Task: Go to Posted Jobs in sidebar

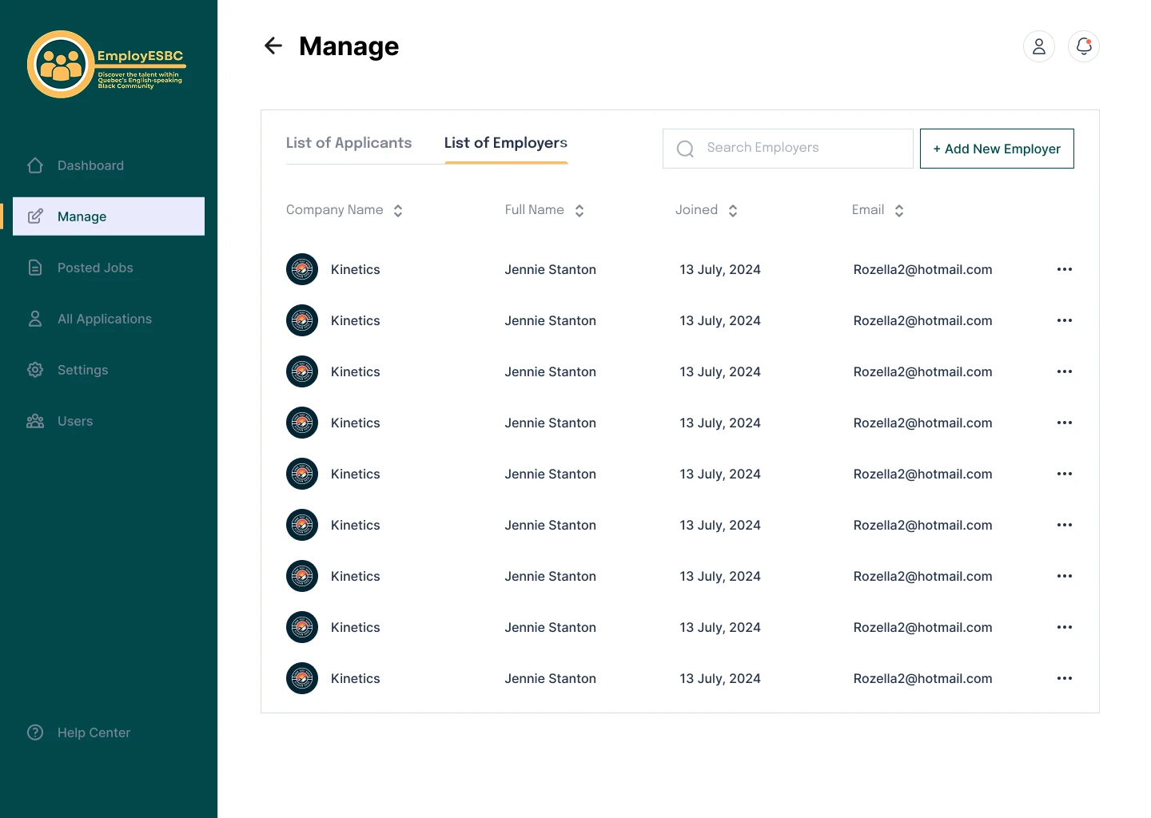Action: [x=95, y=268]
